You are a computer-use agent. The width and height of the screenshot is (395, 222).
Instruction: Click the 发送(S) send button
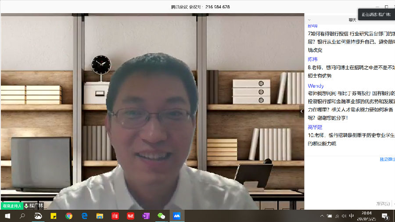tap(383, 204)
